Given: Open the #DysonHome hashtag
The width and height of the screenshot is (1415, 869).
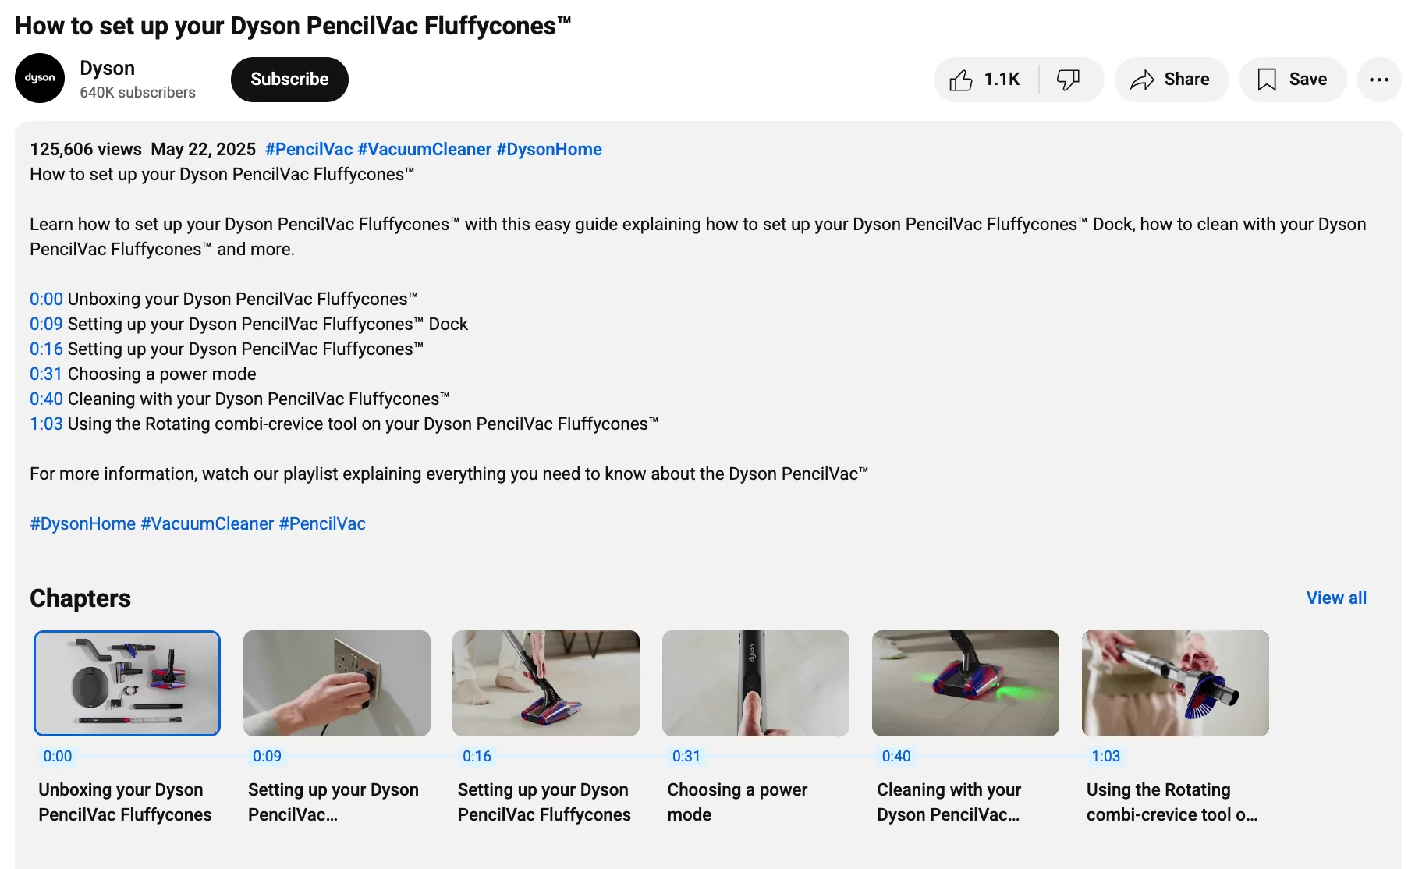Looking at the screenshot, I should tap(548, 149).
